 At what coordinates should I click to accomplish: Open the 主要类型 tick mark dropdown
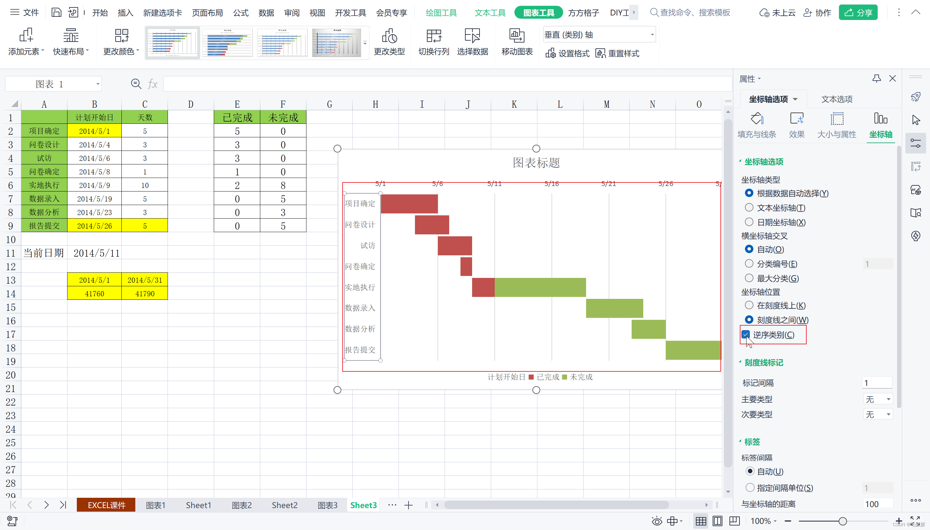click(x=878, y=399)
